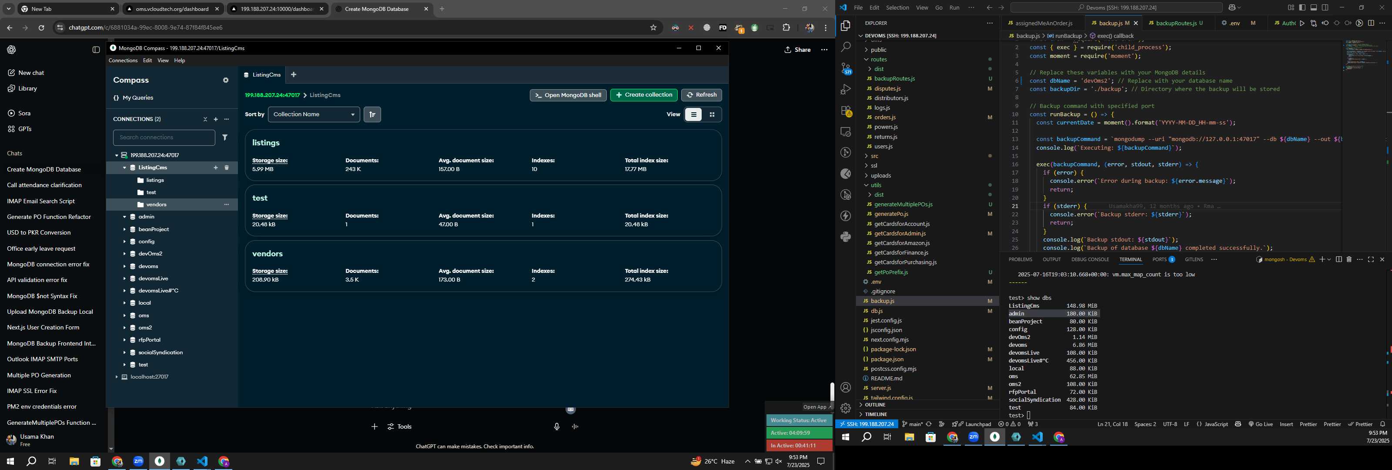Kill terminal trash icon in VS Code
Viewport: 1392px width, 470px height.
pos(1349,260)
